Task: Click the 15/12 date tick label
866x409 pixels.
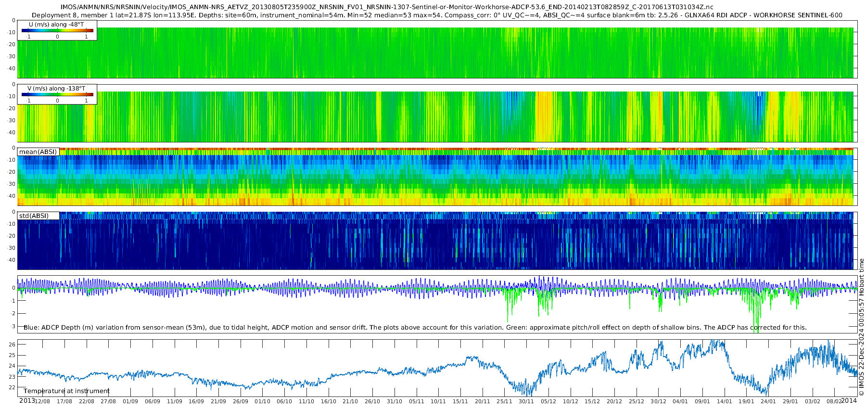Action: click(592, 401)
